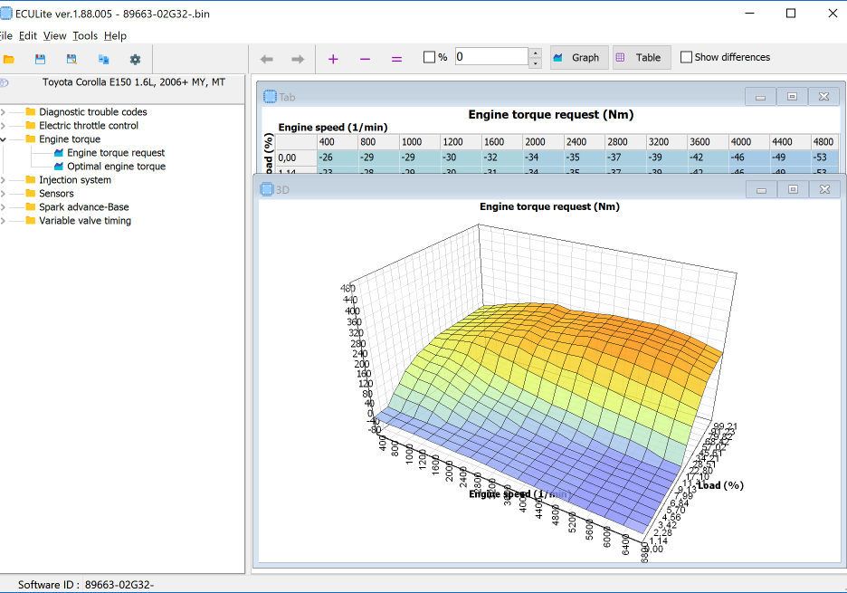Open the View menu
847x593 pixels.
(x=54, y=36)
